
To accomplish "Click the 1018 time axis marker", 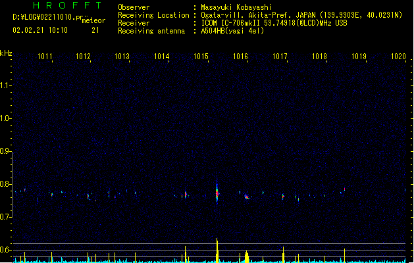I will (319, 57).
